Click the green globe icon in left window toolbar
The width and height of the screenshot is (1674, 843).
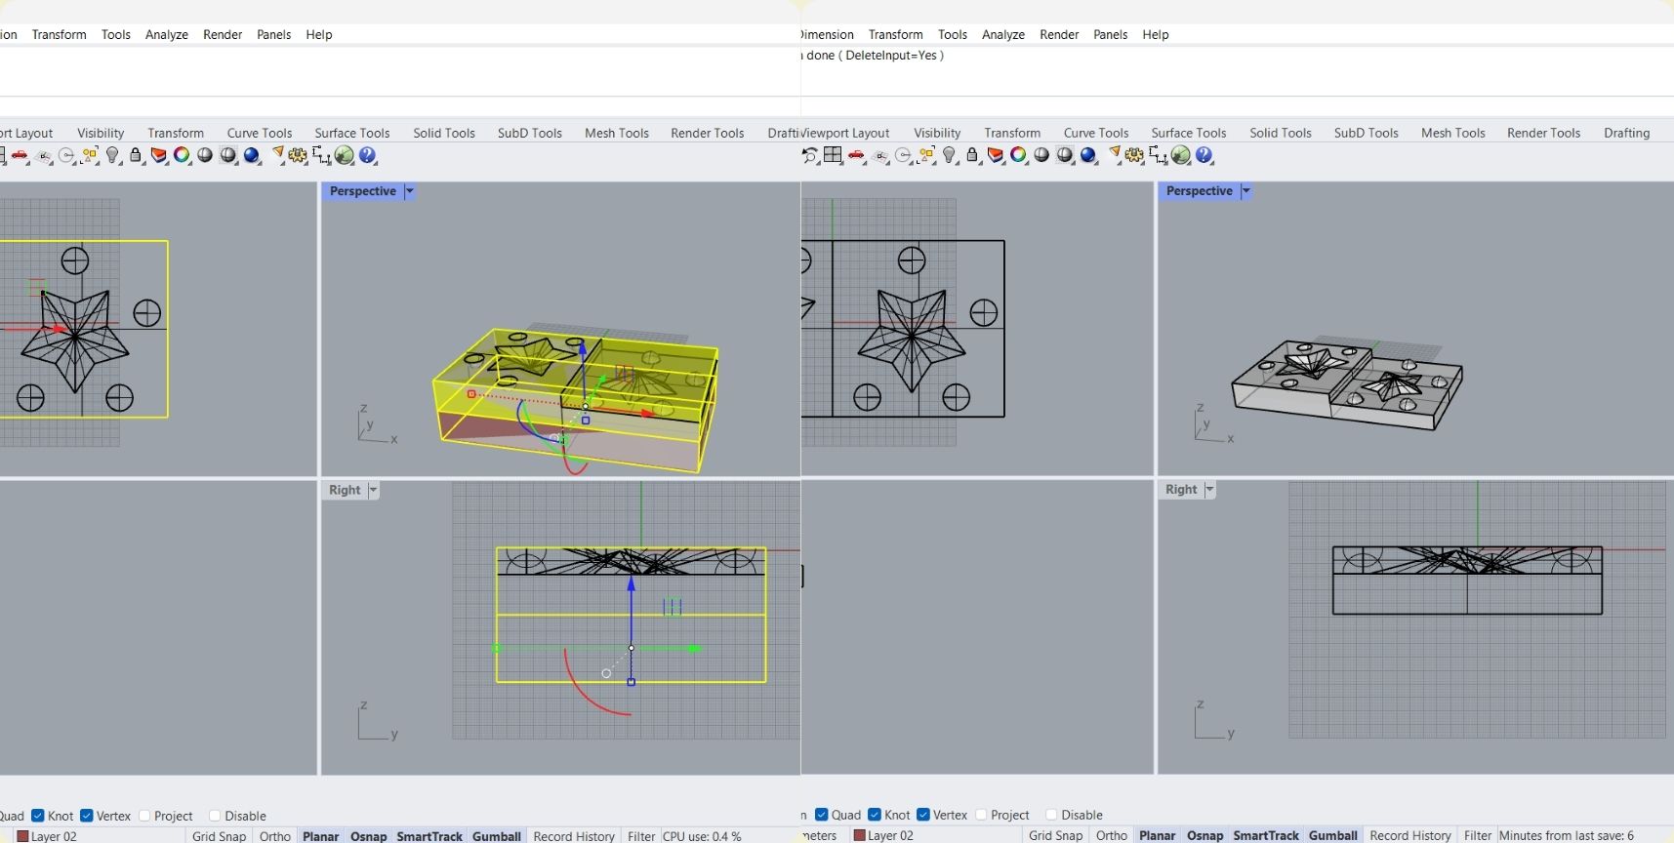pos(344,155)
